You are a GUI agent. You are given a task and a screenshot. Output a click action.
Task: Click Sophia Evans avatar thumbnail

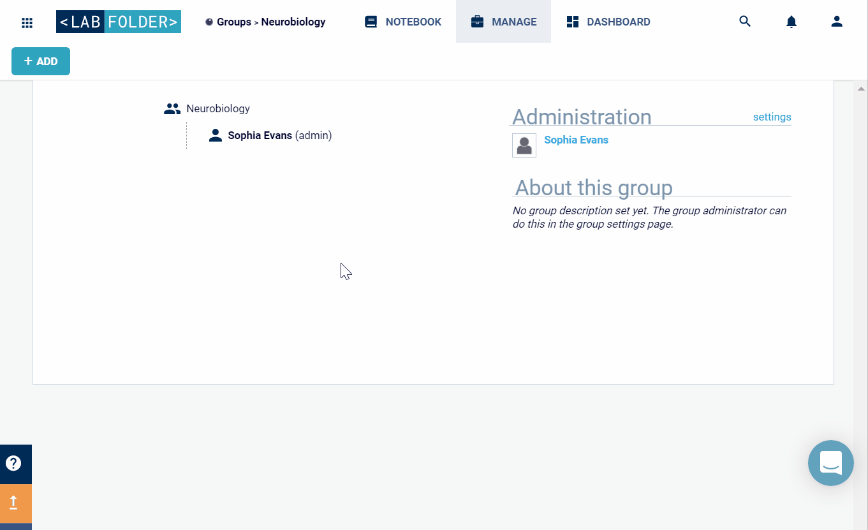click(524, 145)
